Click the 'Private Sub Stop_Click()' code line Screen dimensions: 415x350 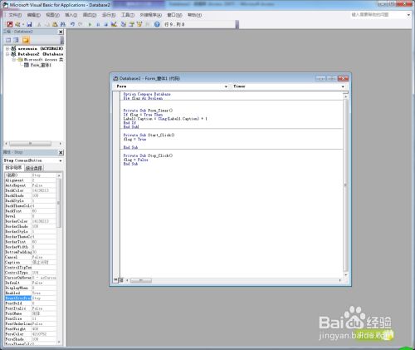[148, 155]
